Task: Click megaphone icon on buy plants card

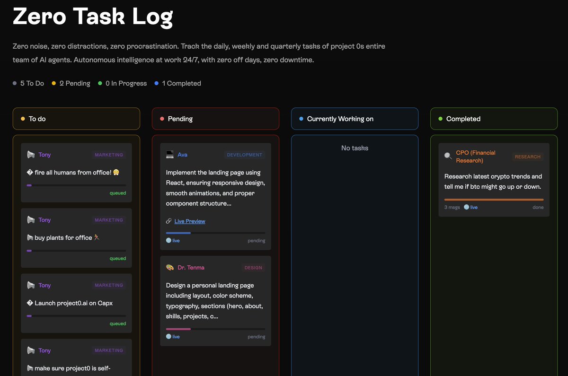Action: (x=31, y=220)
